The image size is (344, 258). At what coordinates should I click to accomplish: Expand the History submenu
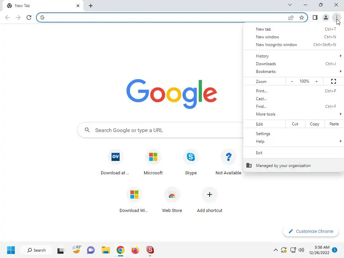pos(294,56)
